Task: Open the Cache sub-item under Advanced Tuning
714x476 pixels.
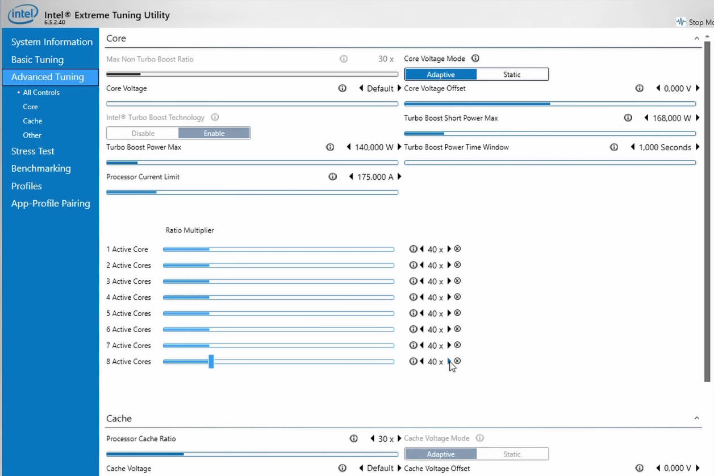Action: (x=32, y=121)
